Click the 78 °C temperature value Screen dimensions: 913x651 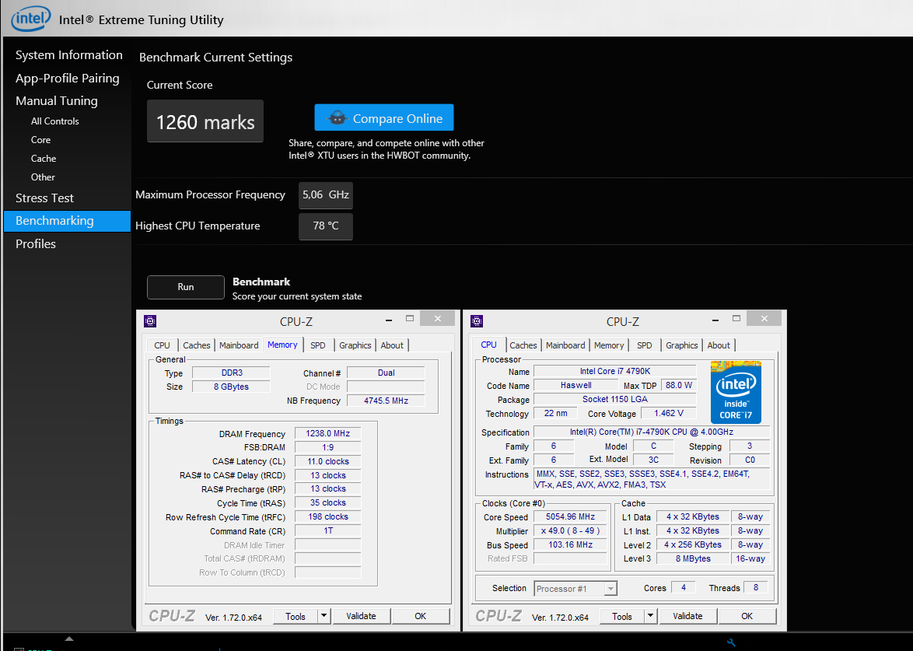click(326, 226)
